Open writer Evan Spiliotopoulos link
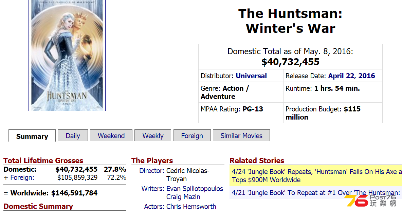This screenshot has height=211, width=402. [x=195, y=189]
